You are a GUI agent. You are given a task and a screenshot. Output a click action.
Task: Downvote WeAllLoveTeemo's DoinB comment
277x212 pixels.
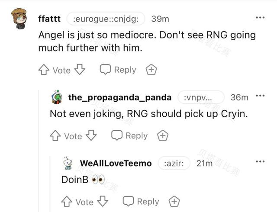point(103,201)
